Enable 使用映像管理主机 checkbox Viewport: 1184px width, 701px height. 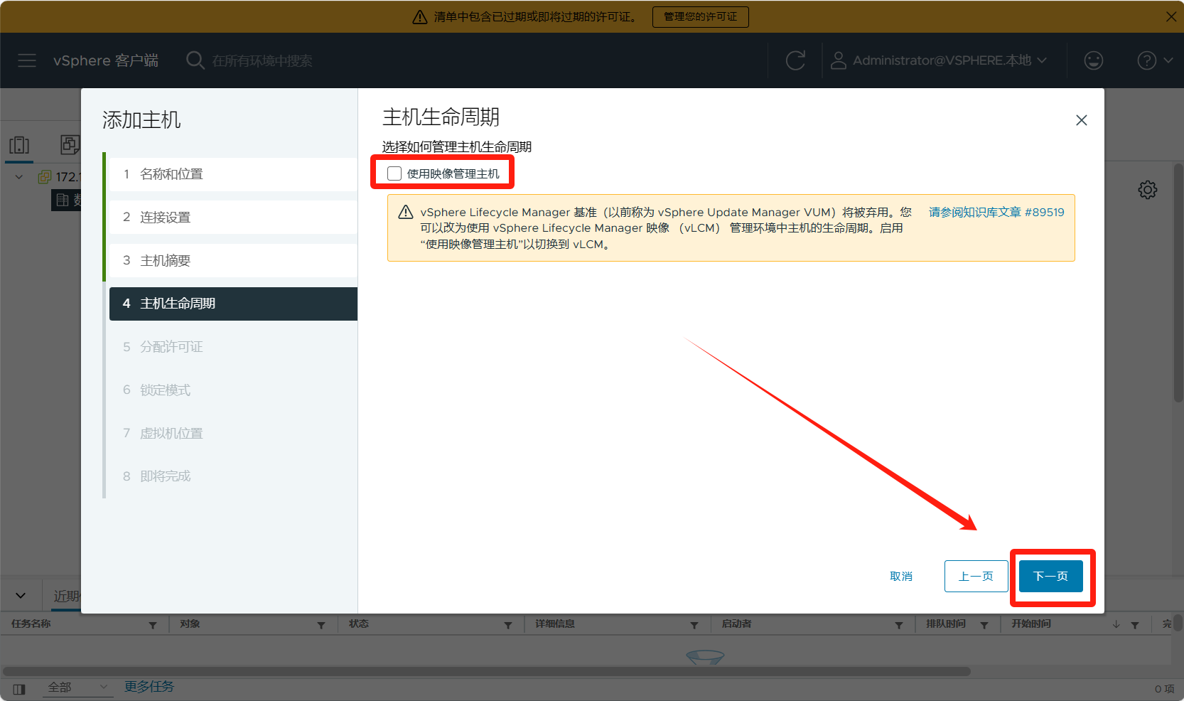click(x=394, y=173)
